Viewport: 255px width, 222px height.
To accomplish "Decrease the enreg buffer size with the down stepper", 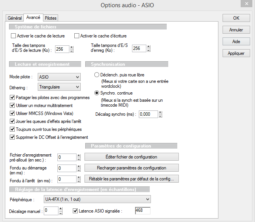I will click(149, 50).
